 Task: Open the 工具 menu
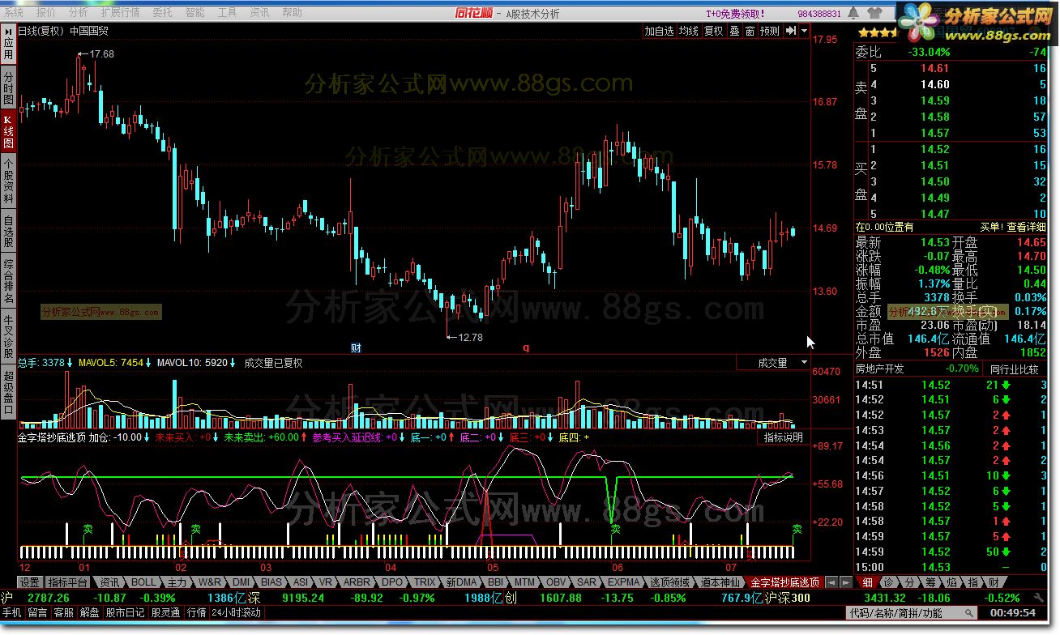coord(227,13)
